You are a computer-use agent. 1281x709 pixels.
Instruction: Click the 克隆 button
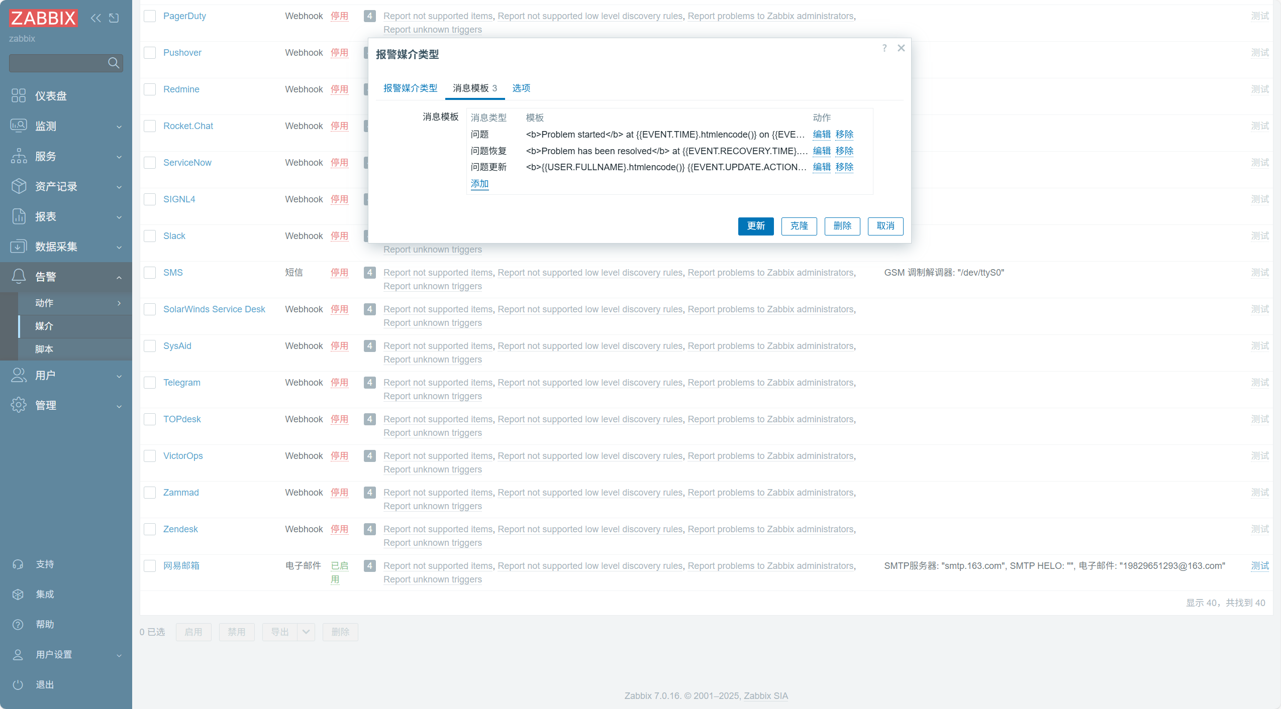click(799, 226)
